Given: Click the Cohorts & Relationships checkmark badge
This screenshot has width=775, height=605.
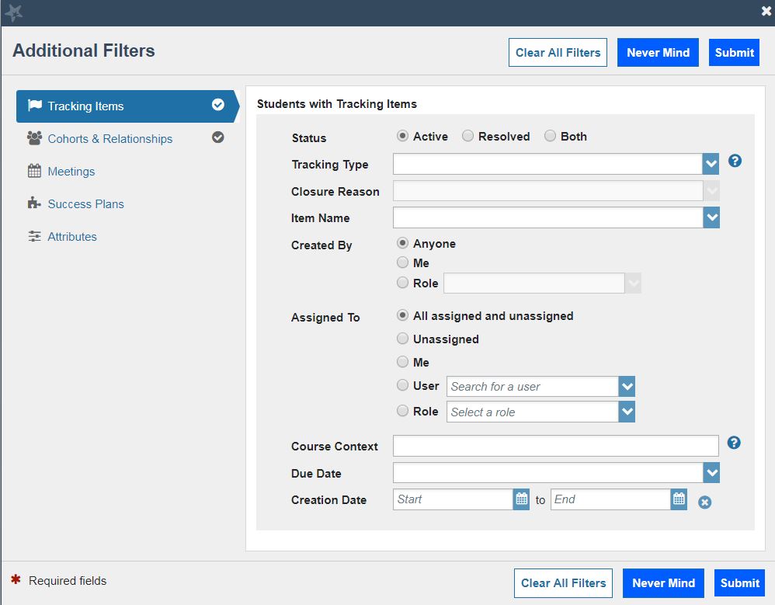Looking at the screenshot, I should (218, 137).
